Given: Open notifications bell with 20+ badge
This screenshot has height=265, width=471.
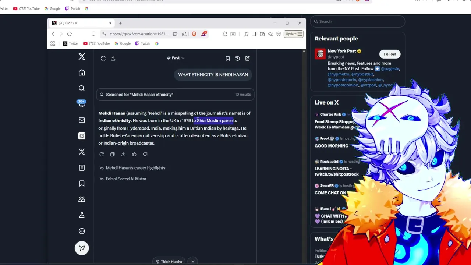Looking at the screenshot, I should tap(82, 104).
